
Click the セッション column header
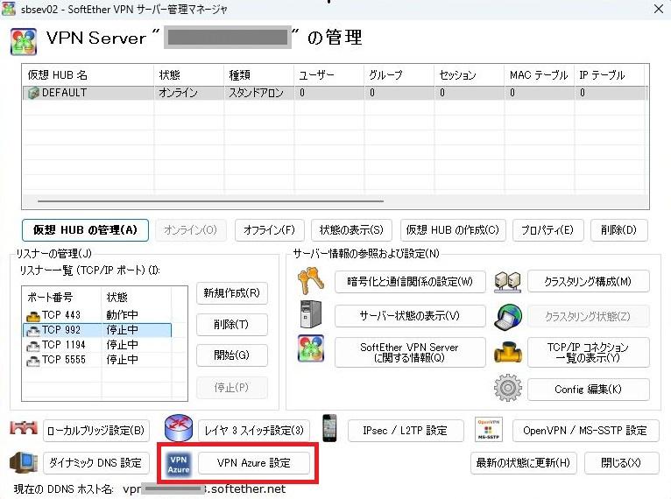[x=470, y=75]
